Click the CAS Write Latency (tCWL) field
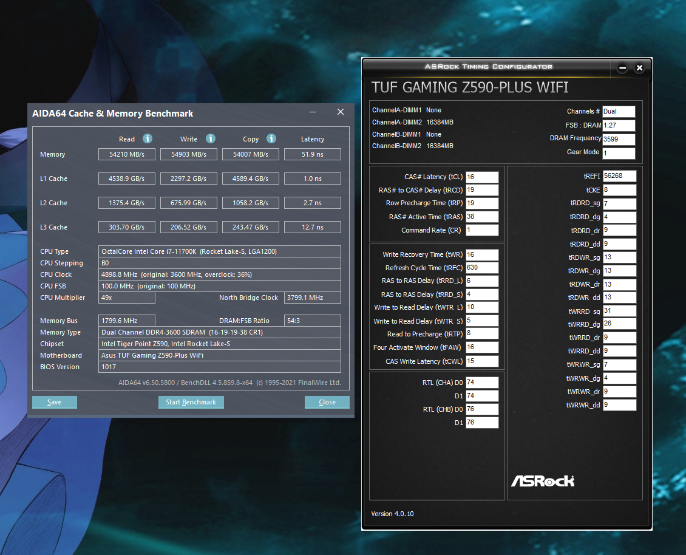Image resolution: width=686 pixels, height=555 pixels. pyautogui.click(x=482, y=361)
